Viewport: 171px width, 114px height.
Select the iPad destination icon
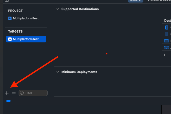click(x=166, y=34)
